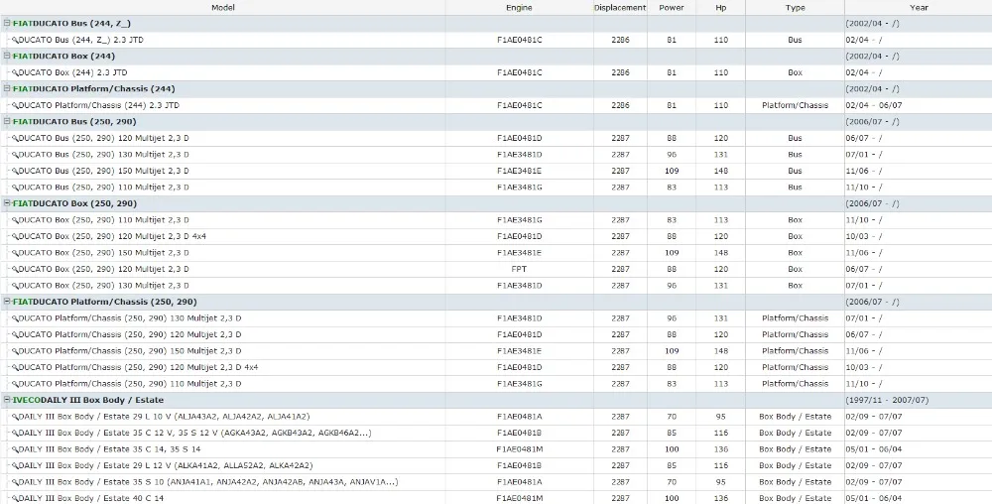Image resolution: width=992 pixels, height=504 pixels.
Task: Select magnifier icon beside DUCATO Box 130 Multijet
Action: pos(15,286)
